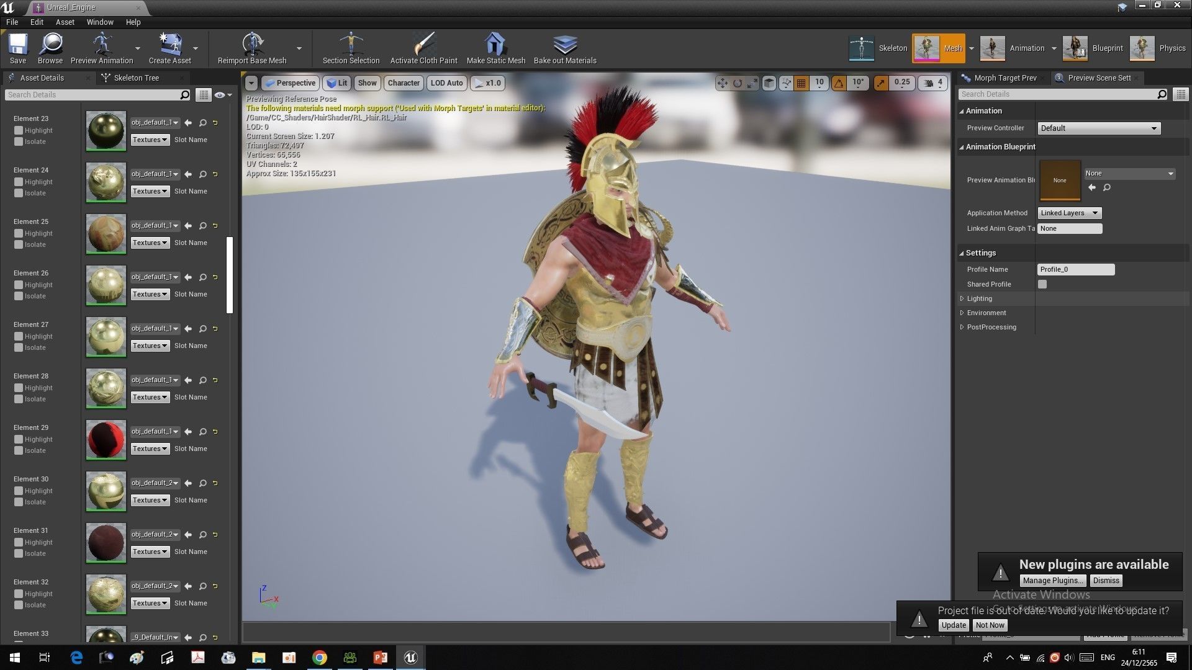This screenshot has height=670, width=1192.
Task: Click the Character viewport button
Action: (x=404, y=83)
